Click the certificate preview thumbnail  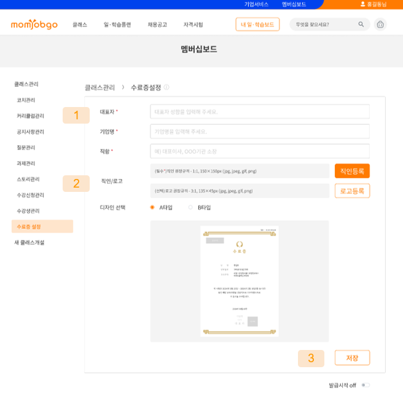click(x=239, y=281)
